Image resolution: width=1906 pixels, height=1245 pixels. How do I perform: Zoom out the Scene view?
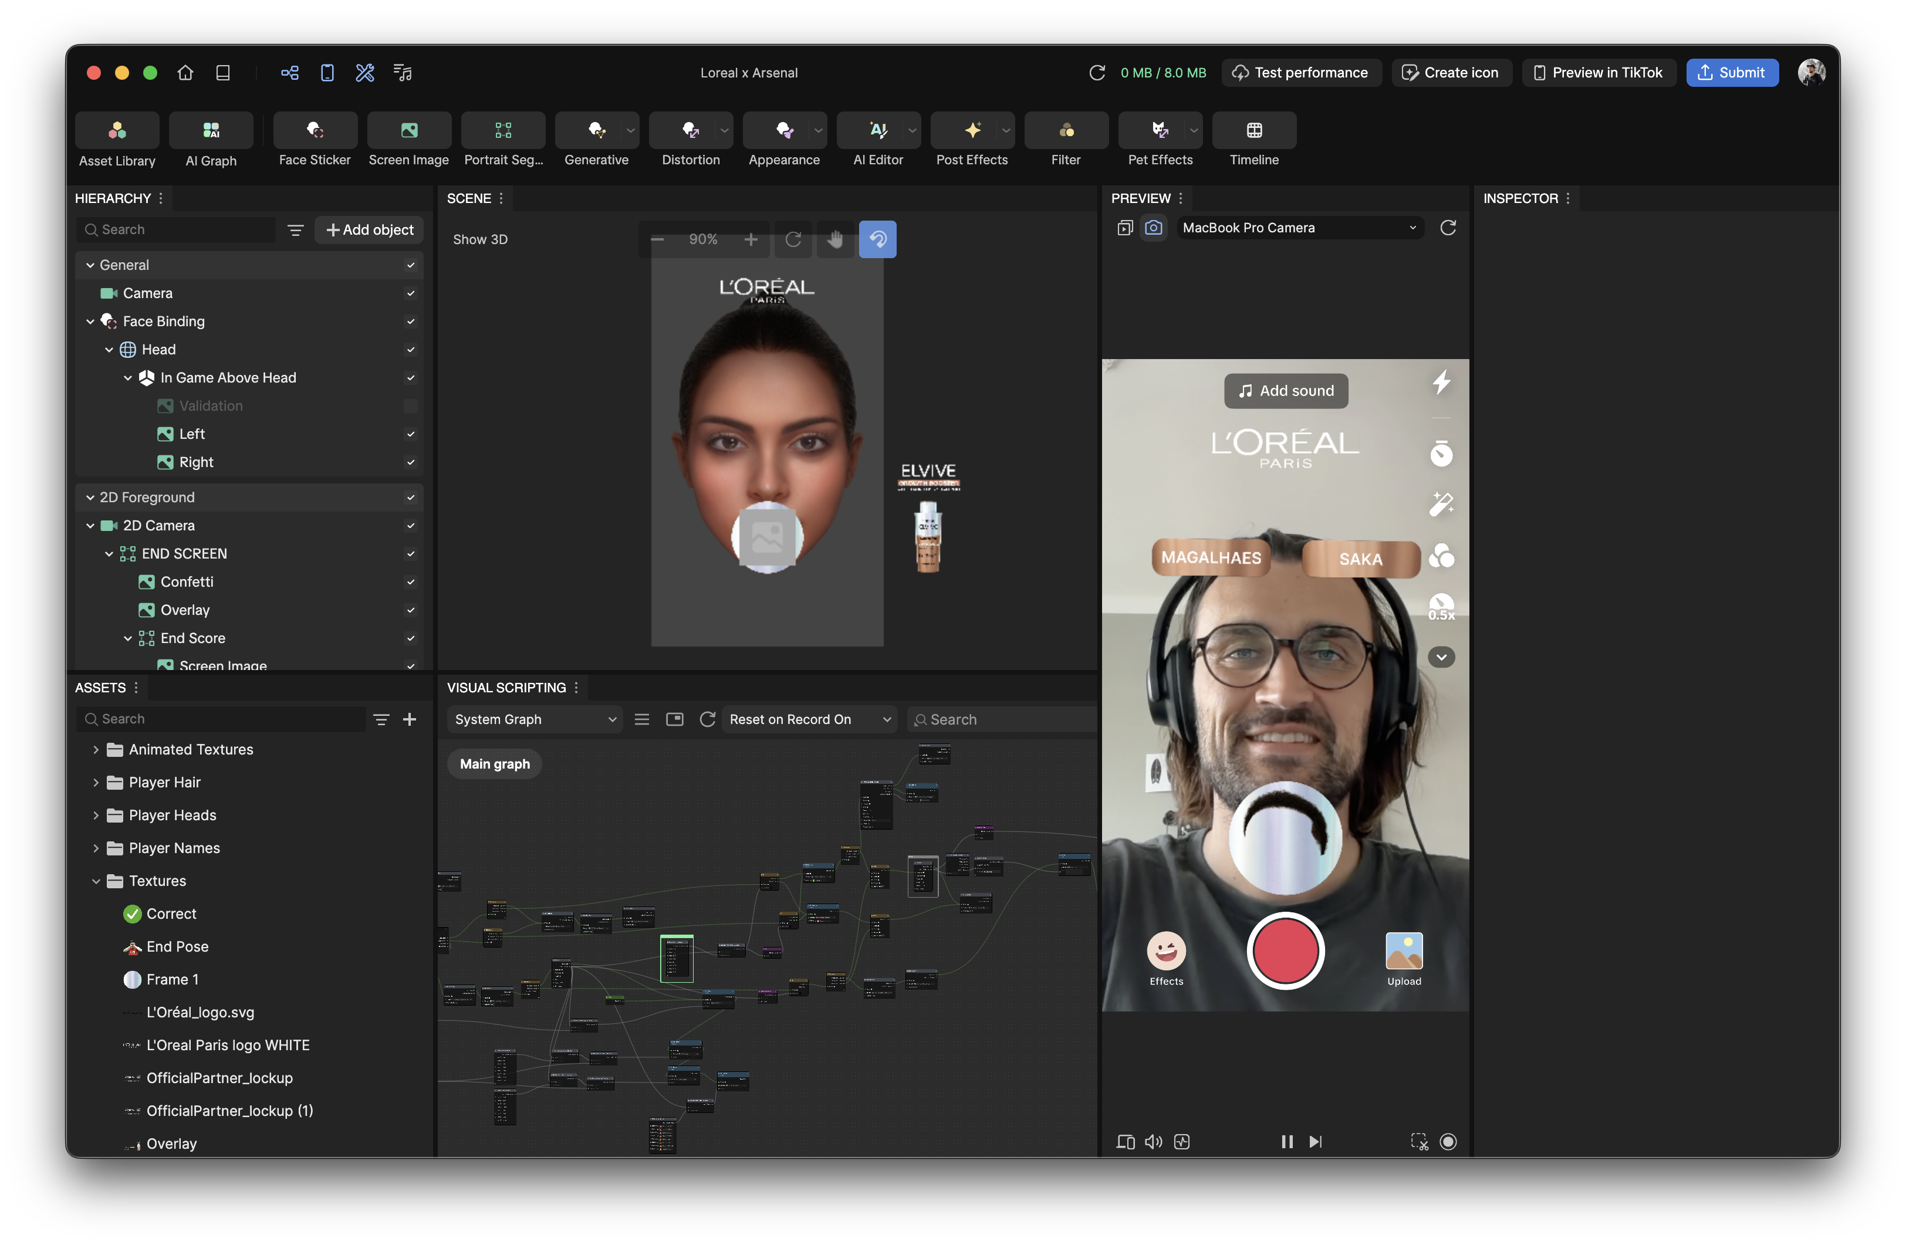657,239
